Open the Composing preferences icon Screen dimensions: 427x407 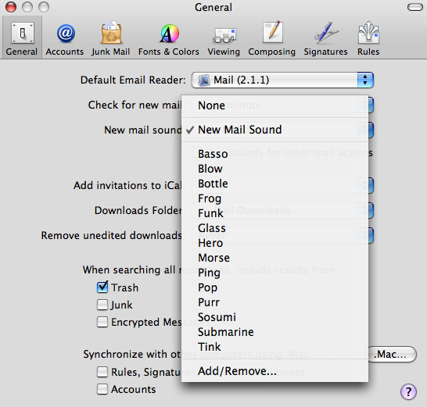click(272, 39)
